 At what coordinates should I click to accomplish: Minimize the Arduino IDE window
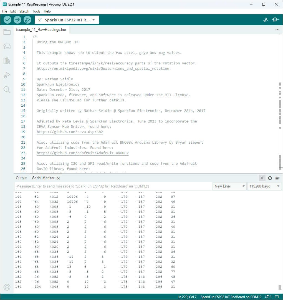(251, 4)
